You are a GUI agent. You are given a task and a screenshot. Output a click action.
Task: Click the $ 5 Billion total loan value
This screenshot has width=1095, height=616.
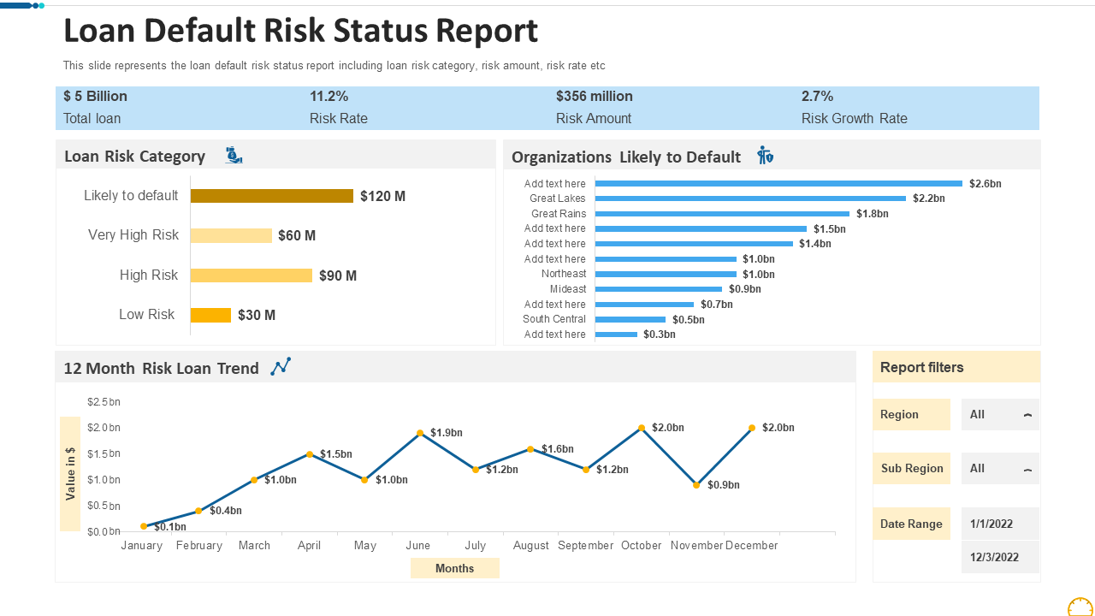pyautogui.click(x=95, y=97)
